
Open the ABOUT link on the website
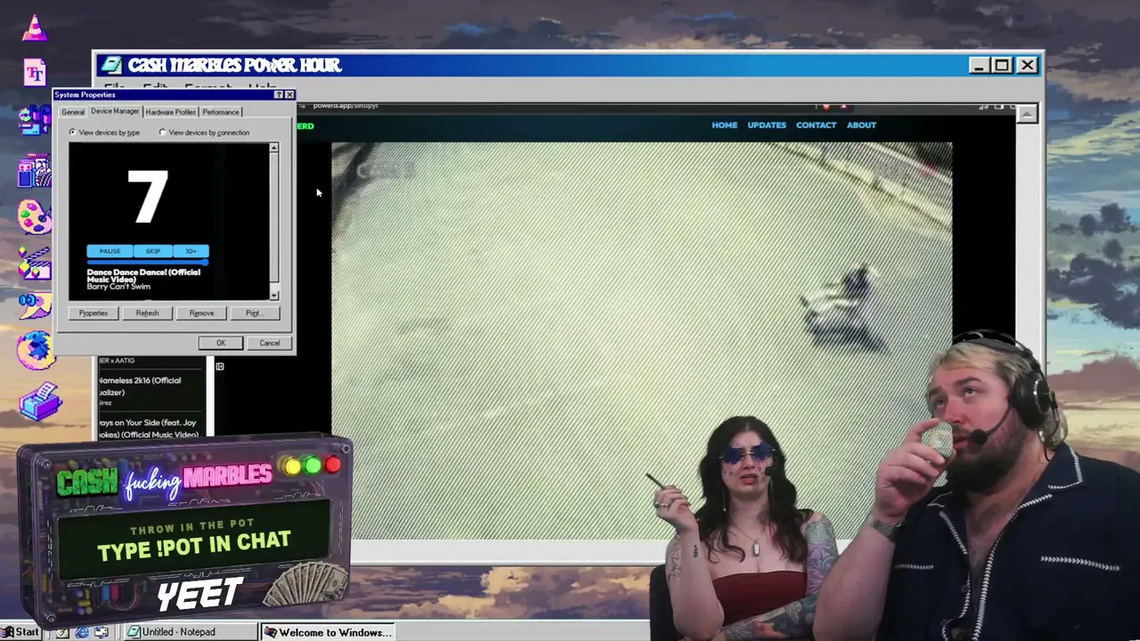[861, 126]
